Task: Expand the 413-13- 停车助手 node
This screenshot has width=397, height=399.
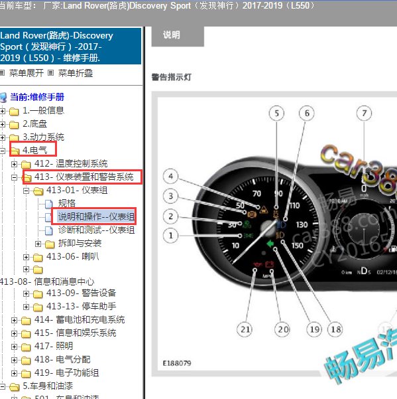Action: point(26,307)
